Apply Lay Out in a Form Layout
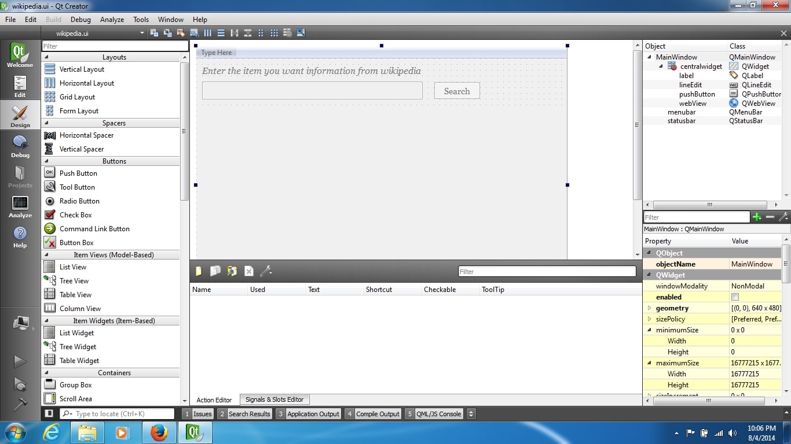 click(x=261, y=33)
